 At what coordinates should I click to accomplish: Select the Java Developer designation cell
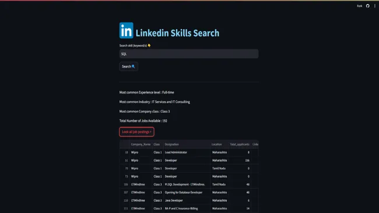click(187, 200)
